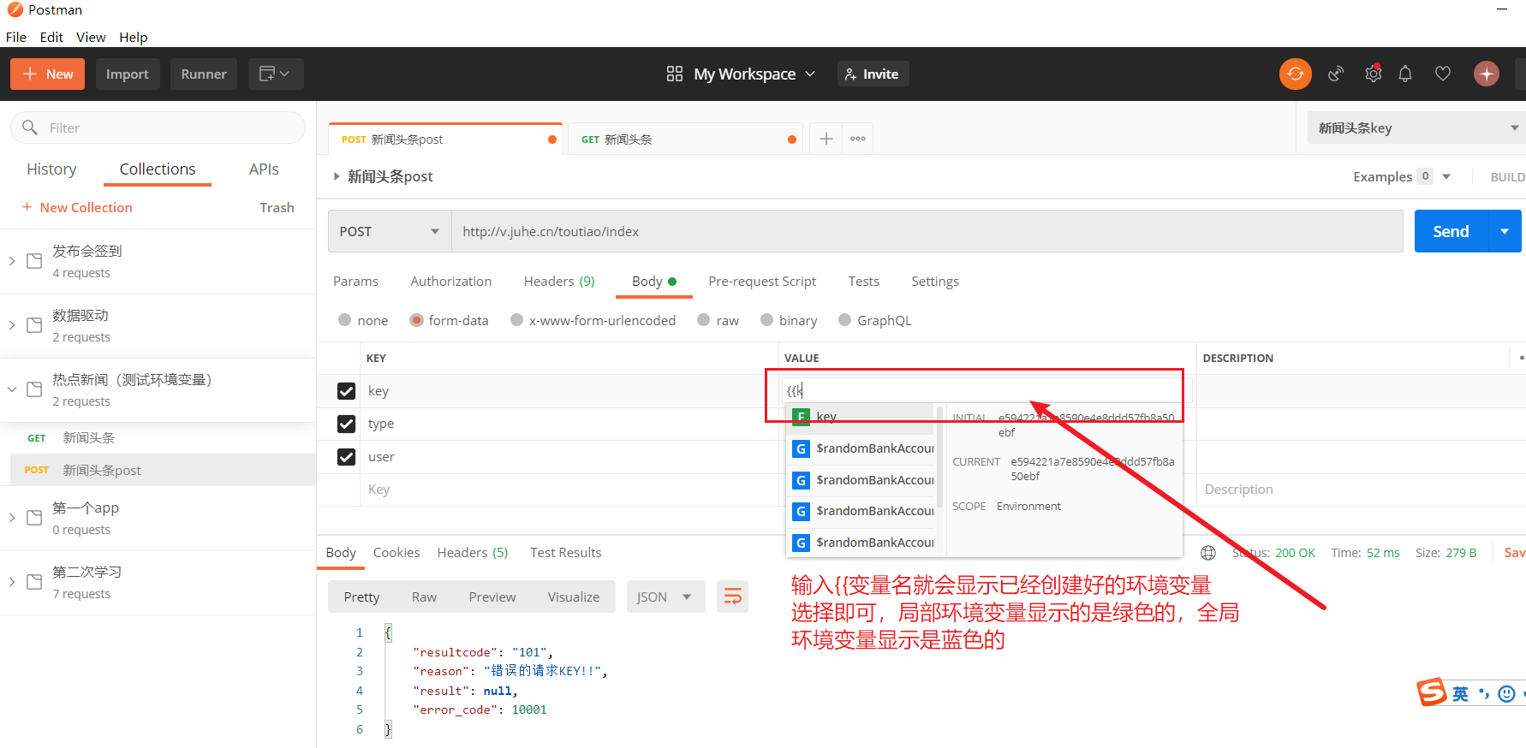This screenshot has height=748, width=1526.
Task: Open the POST method dropdown
Action: 390,231
